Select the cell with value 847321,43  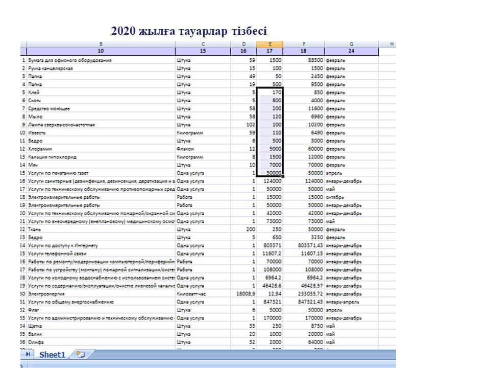(x=303, y=302)
